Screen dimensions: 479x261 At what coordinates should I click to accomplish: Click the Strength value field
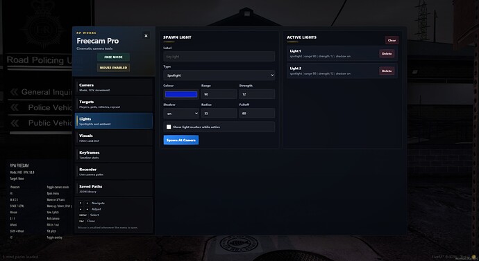257,94
